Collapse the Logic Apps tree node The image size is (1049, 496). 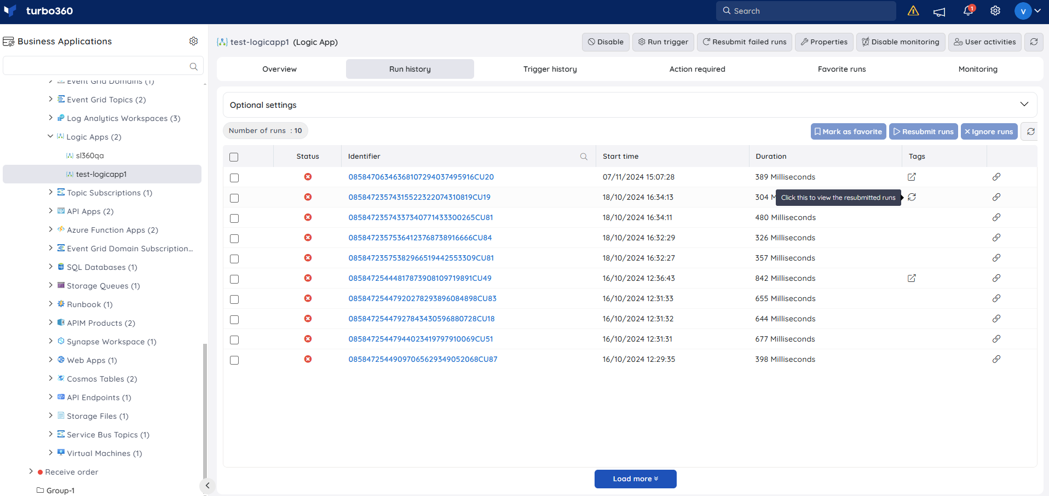point(50,136)
